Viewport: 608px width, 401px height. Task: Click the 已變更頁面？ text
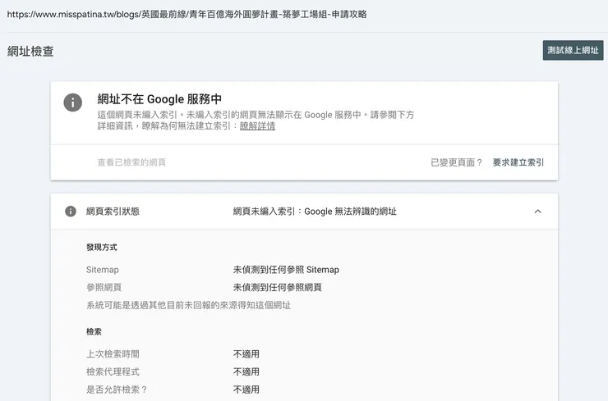pos(456,162)
